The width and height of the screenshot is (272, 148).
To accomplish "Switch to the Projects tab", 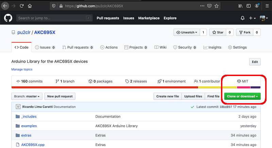I will (136, 47).
